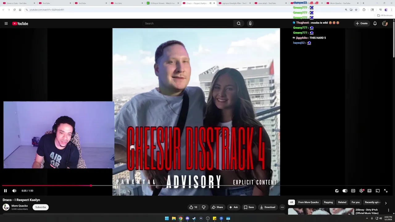Bookmark this page star icon
395x222 pixels.
point(356,10)
